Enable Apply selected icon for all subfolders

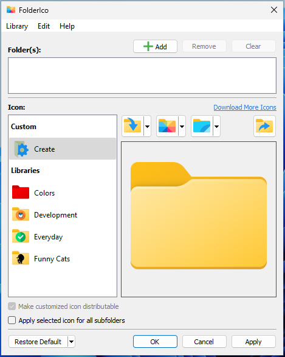[12, 320]
